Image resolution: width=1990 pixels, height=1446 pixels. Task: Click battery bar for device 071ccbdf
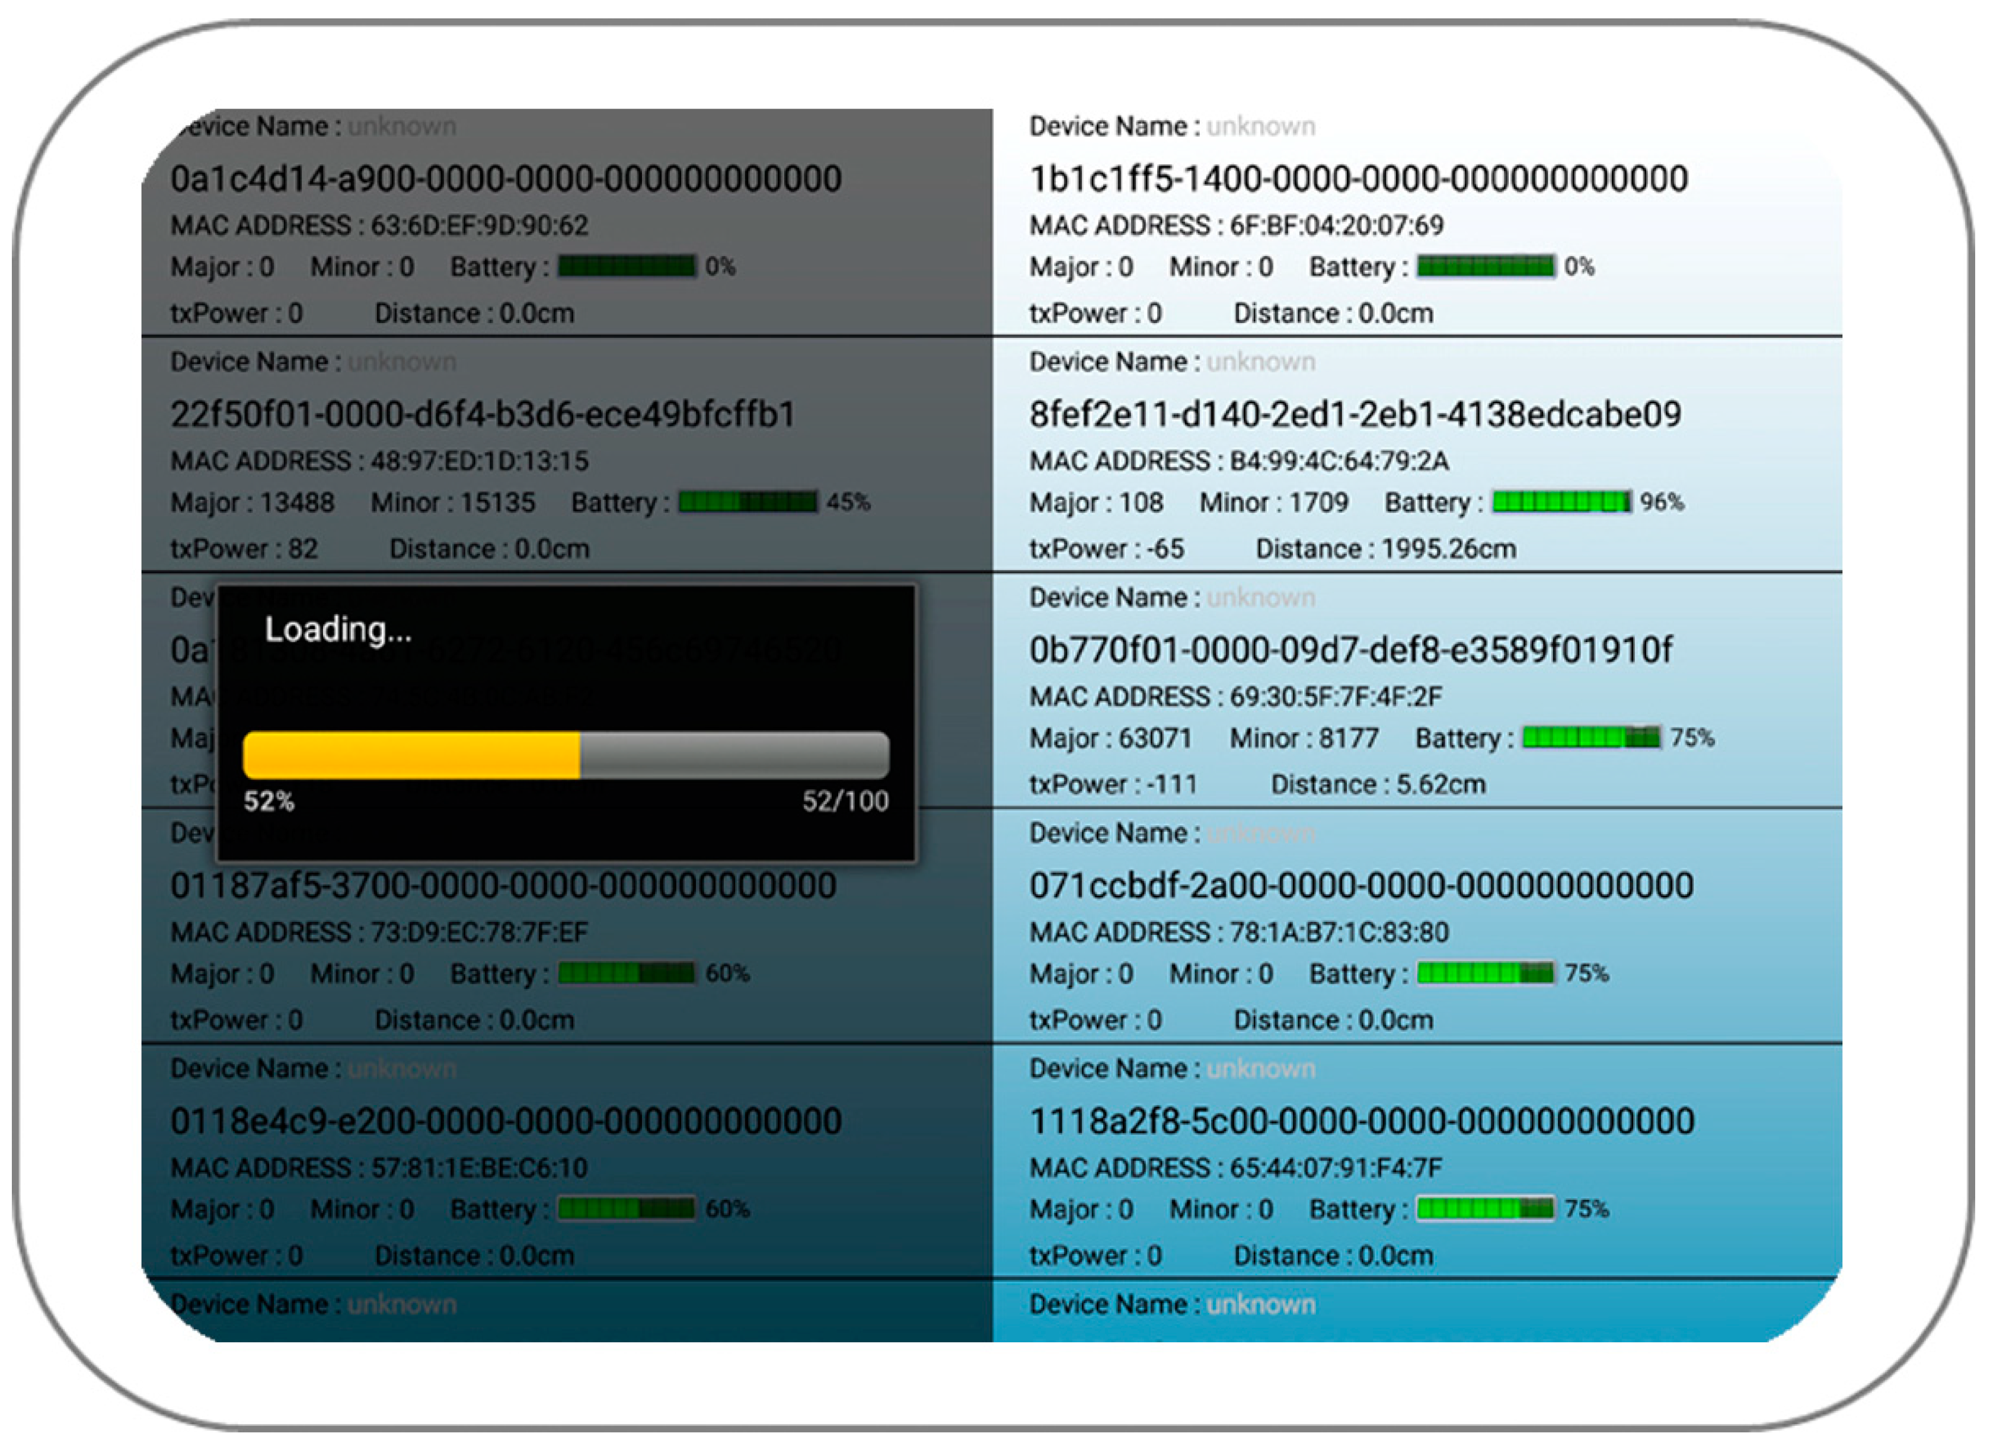(x=1486, y=973)
